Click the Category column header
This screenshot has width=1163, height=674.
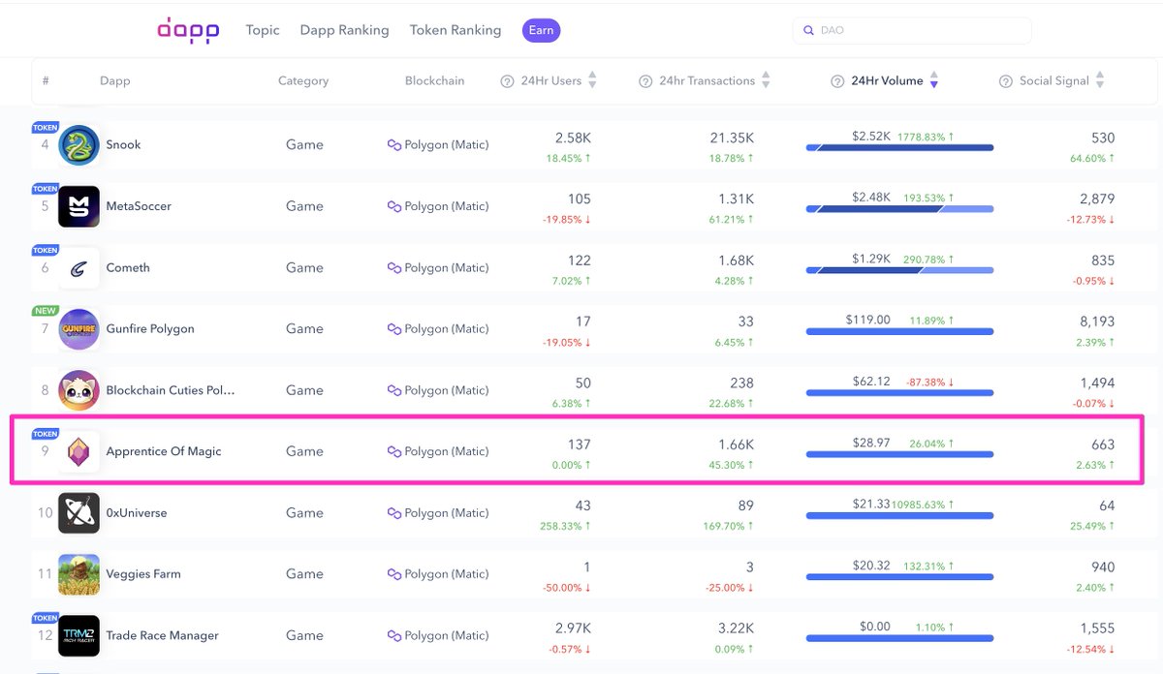(x=303, y=81)
